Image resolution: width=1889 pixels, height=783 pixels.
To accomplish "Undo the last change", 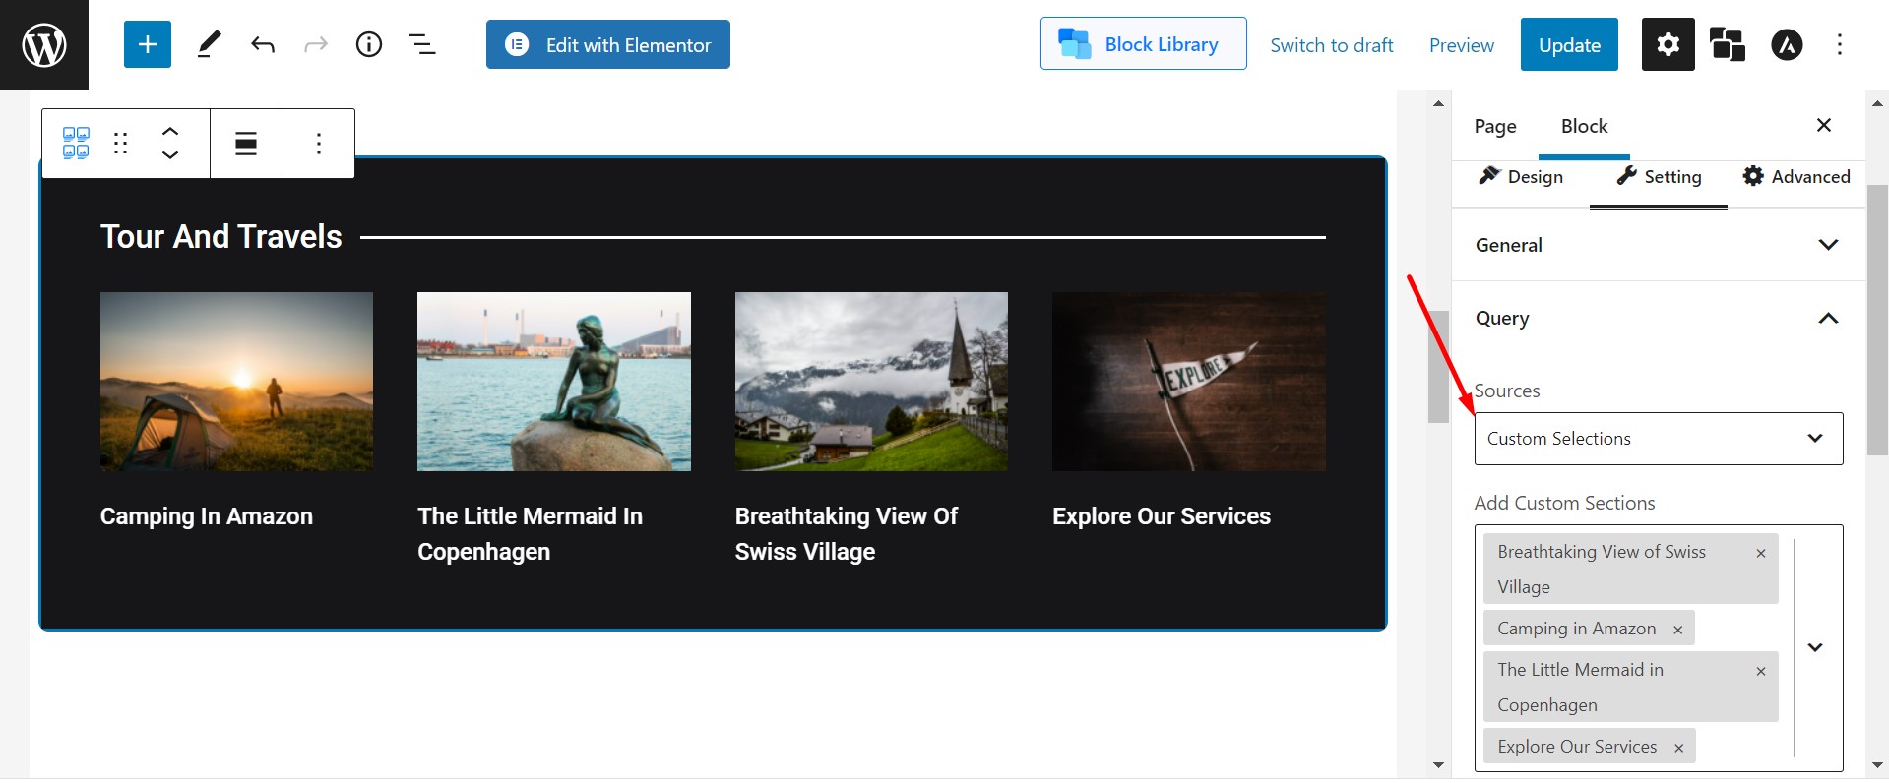I will (x=263, y=45).
